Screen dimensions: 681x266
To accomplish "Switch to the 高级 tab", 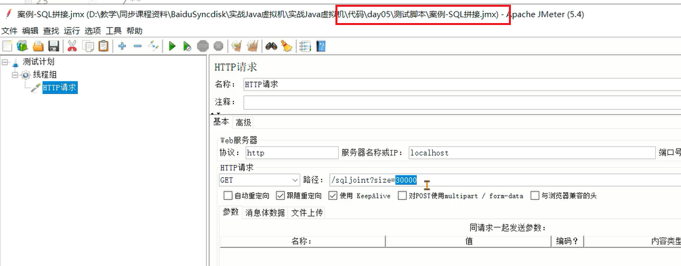I will [x=244, y=123].
